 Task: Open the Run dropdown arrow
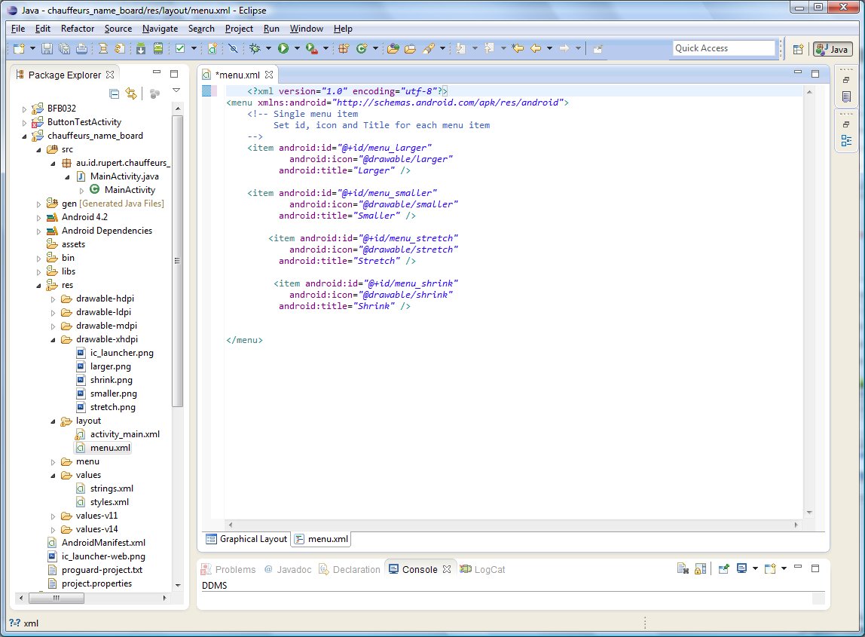coord(297,48)
